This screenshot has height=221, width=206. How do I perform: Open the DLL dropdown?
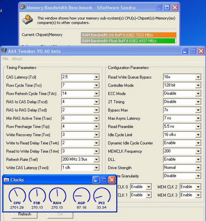pyautogui.click(x=198, y=159)
